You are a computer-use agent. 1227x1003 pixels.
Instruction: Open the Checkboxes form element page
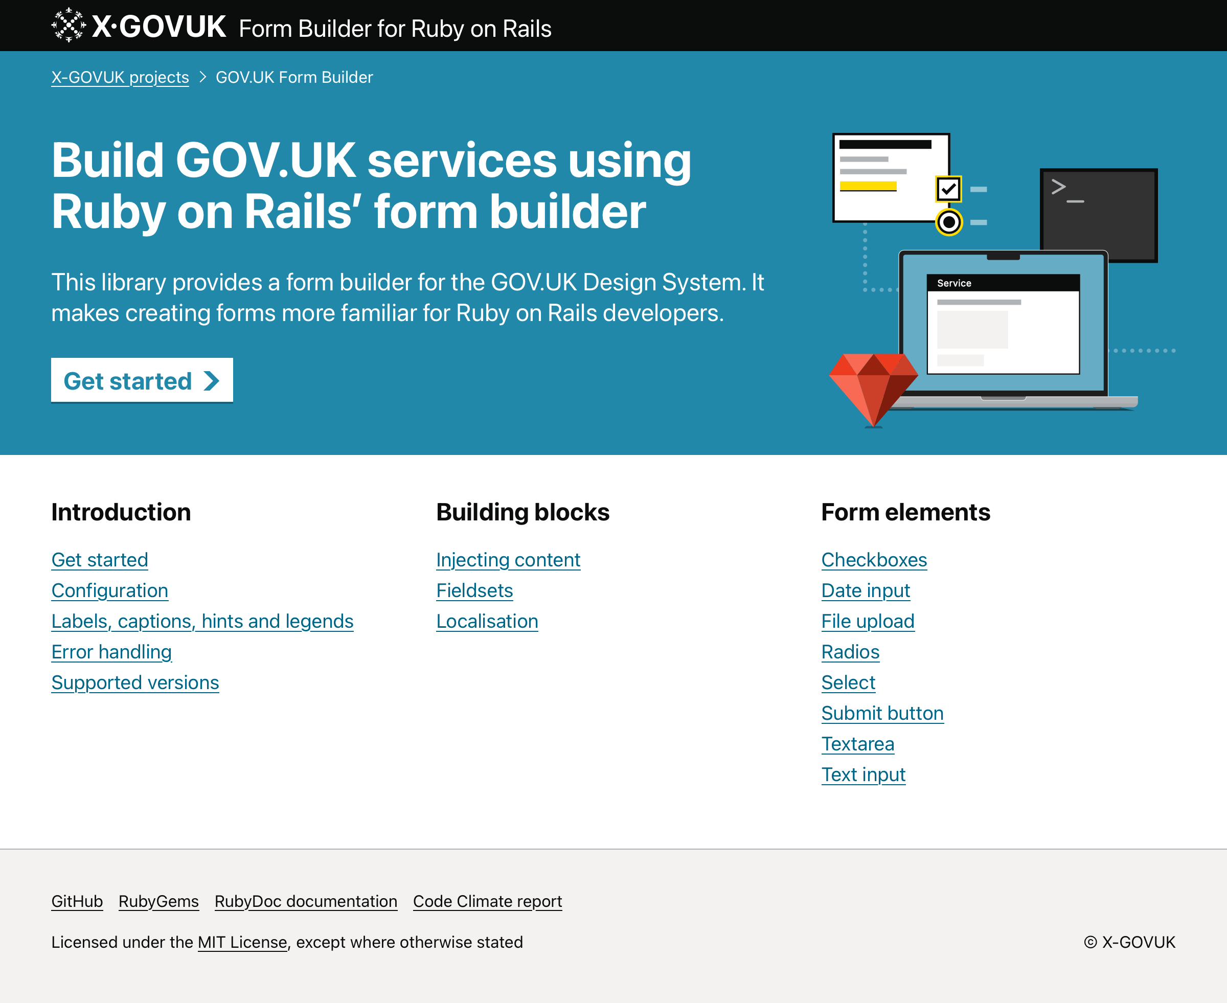[x=873, y=559]
